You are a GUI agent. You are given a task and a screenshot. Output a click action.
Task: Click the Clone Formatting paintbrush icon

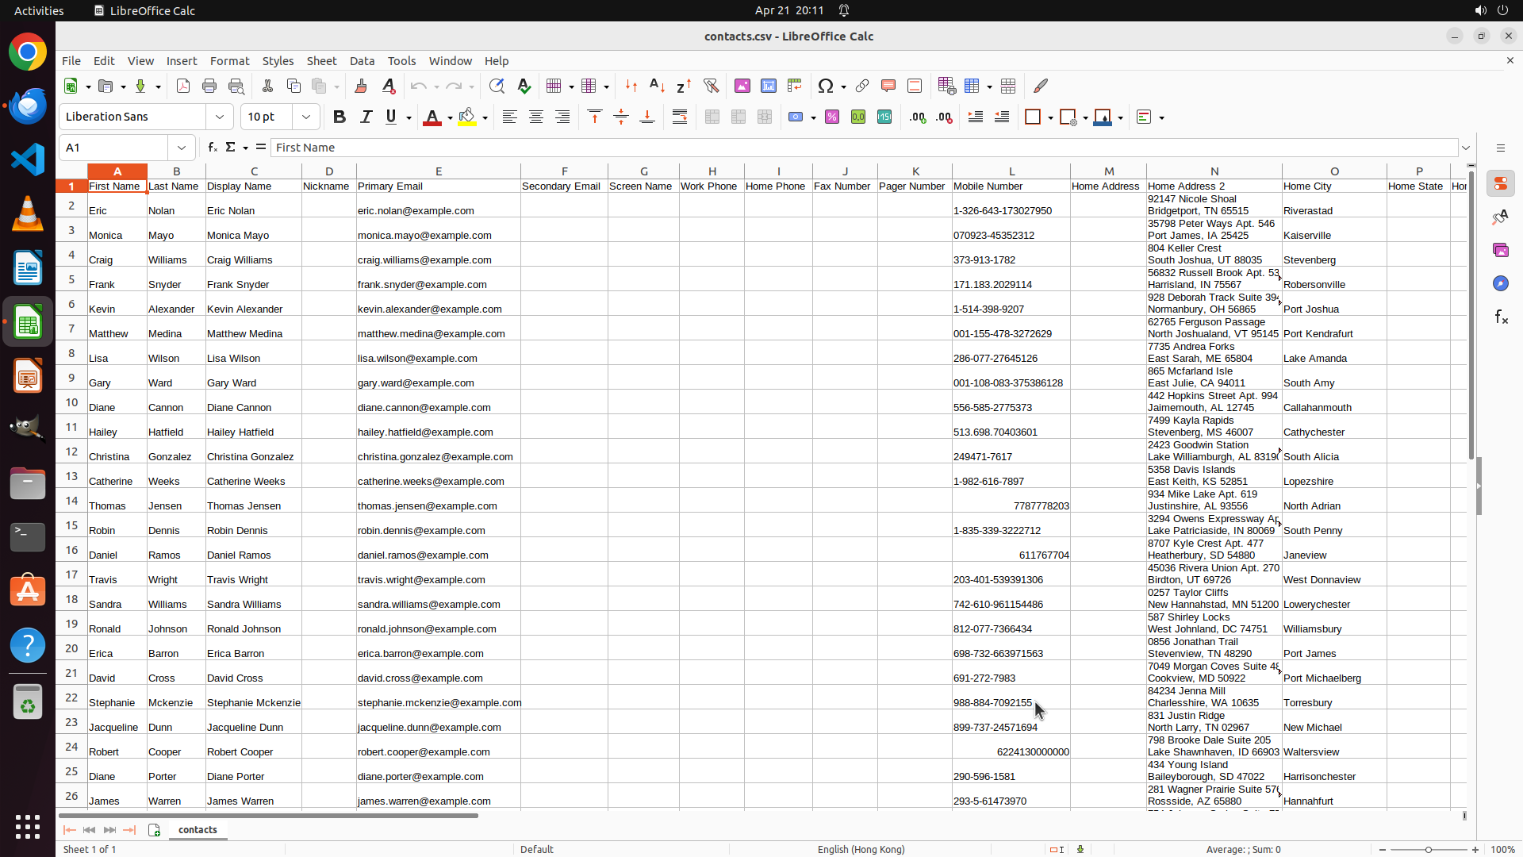(361, 86)
